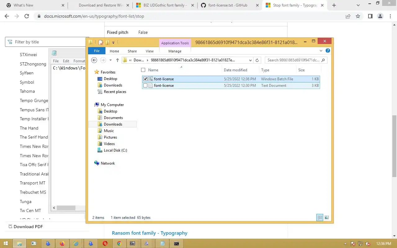The height and width of the screenshot is (248, 397).
Task: Open a new browser tab
Action: [x=334, y=5]
